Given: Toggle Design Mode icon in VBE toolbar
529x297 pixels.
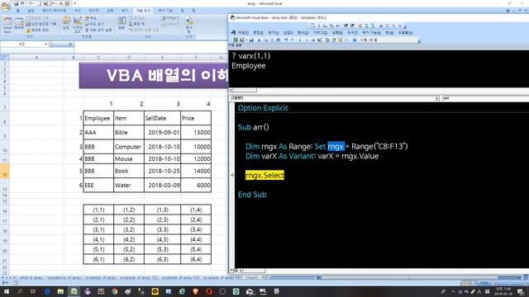Looking at the screenshot, I should [319, 40].
